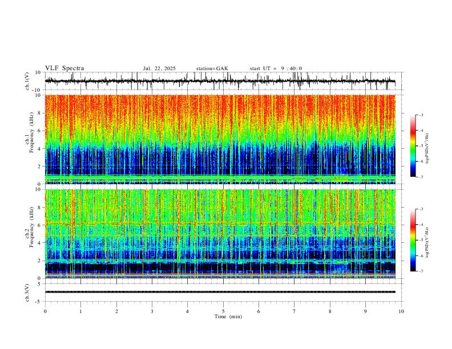Click time axis tick label "0"
The height and width of the screenshot is (349, 452).
[x=45, y=311]
